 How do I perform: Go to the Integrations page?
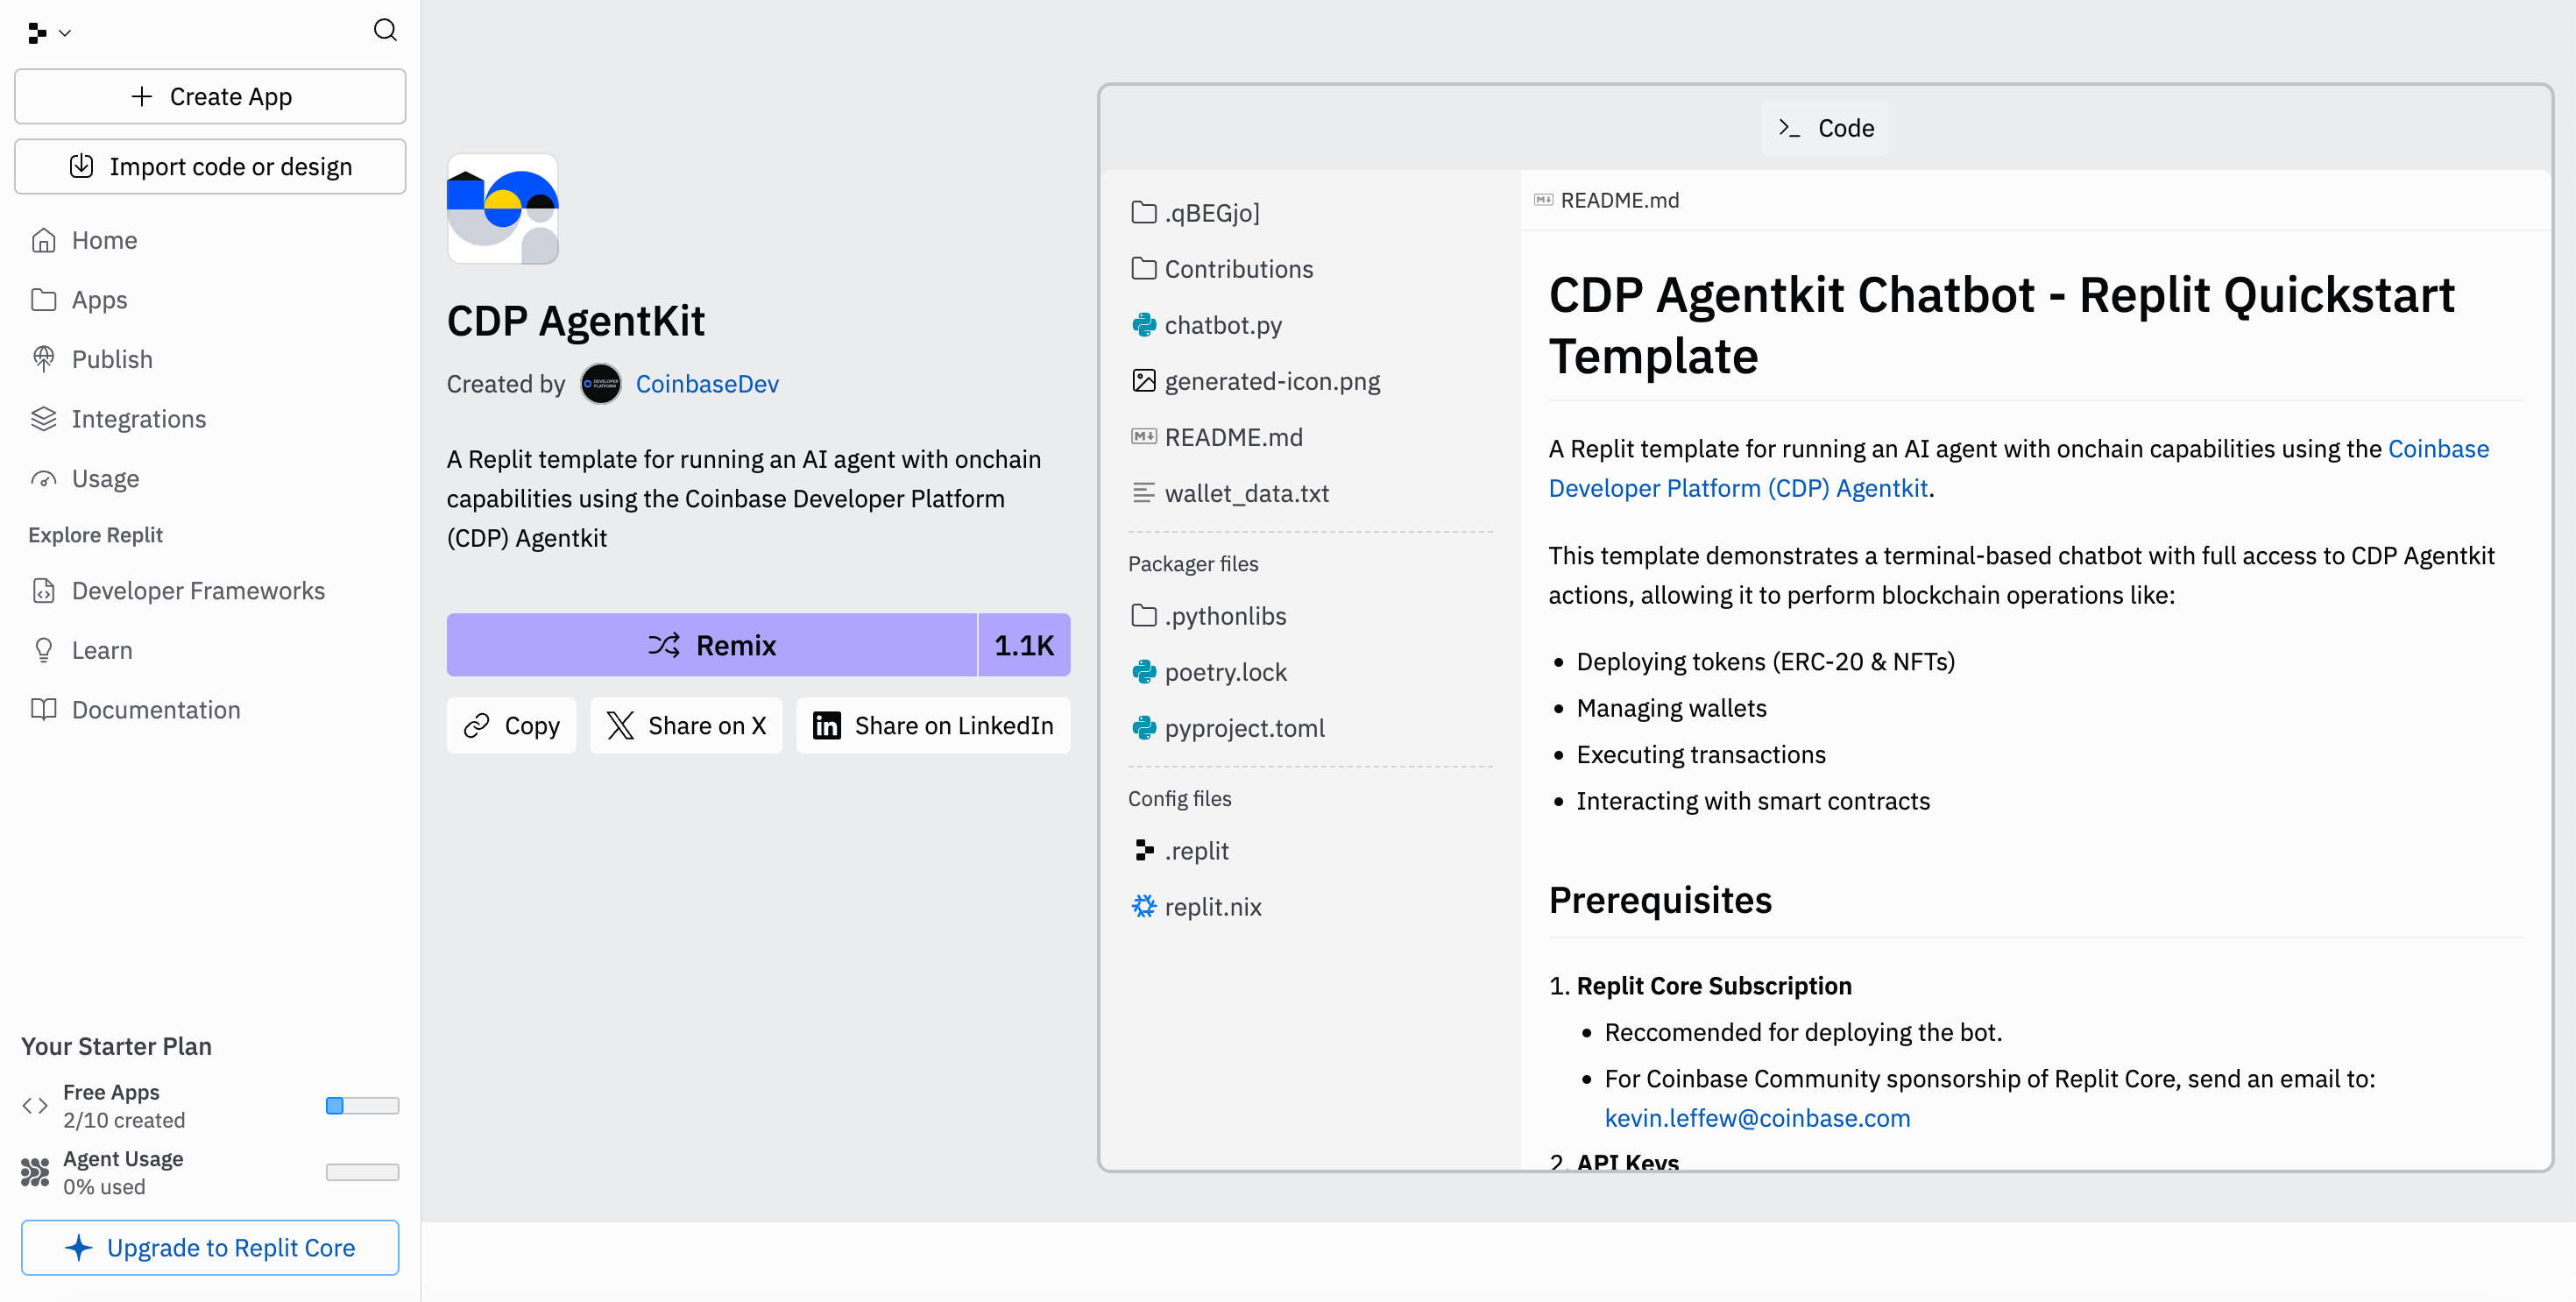[x=138, y=419]
